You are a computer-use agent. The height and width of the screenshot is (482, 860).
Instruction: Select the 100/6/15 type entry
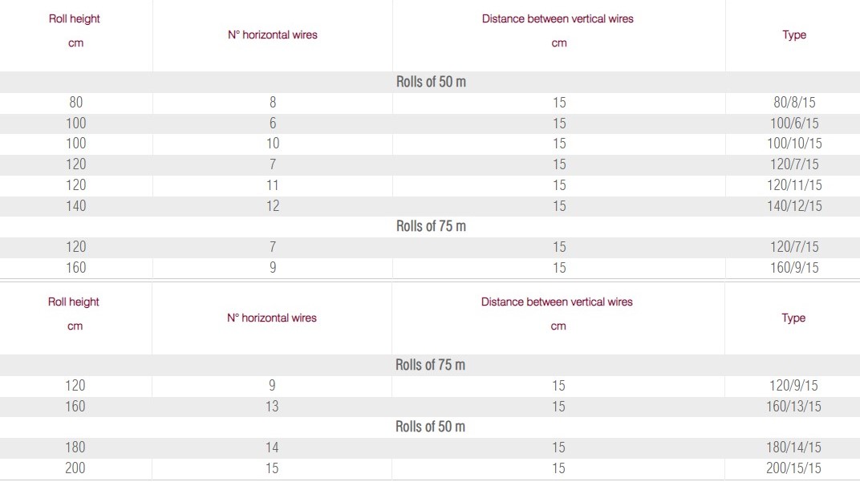coord(794,124)
